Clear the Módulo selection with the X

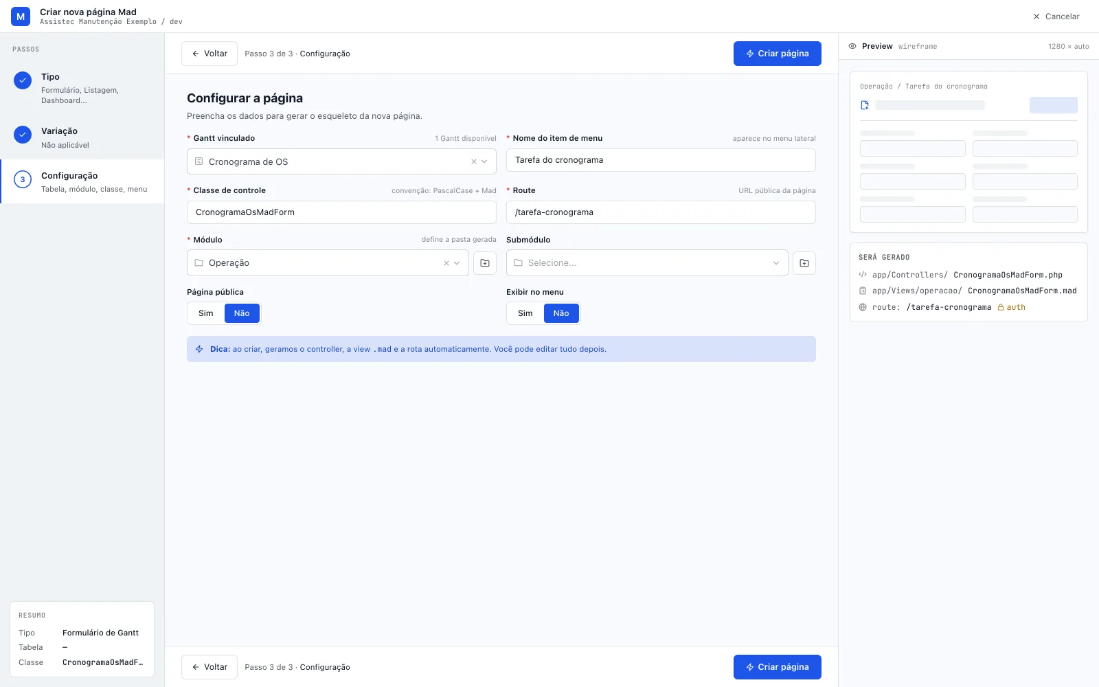pyautogui.click(x=446, y=263)
